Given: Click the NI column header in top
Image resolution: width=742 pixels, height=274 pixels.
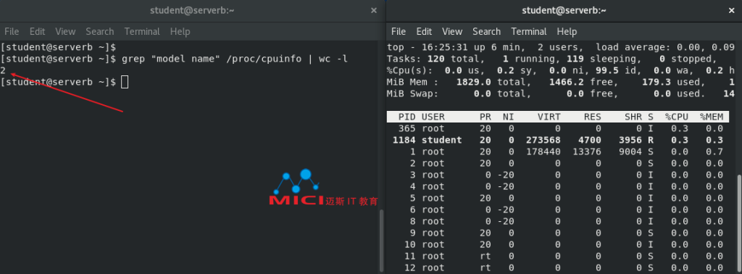Looking at the screenshot, I should pos(508,117).
